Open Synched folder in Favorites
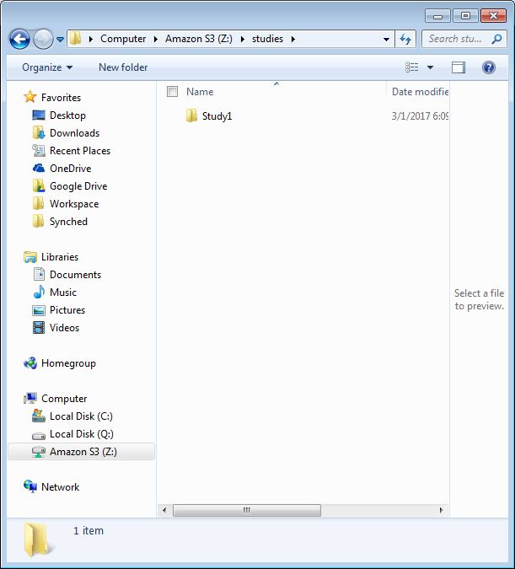515x569 pixels. click(68, 222)
